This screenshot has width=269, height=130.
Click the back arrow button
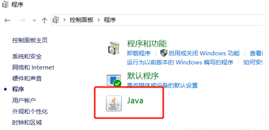coord(7,20)
